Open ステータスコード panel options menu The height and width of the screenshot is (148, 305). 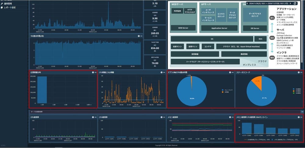coord(301,72)
